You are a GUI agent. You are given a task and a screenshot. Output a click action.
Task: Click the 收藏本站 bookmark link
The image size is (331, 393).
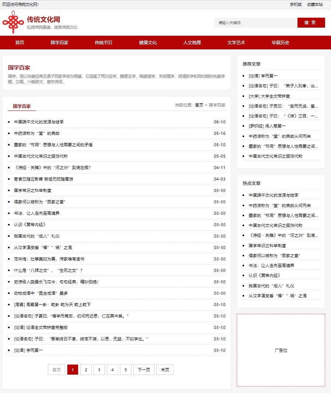(x=315, y=4)
